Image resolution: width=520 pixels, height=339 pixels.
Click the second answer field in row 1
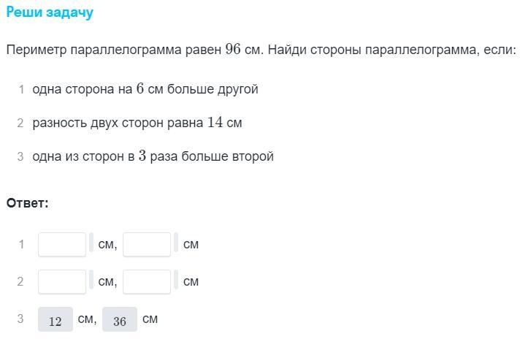tap(147, 244)
